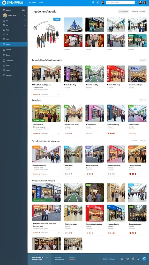Select the dark red dot under last Section-three card
The height and width of the screenshot is (265, 149).
[x=130, y=174]
